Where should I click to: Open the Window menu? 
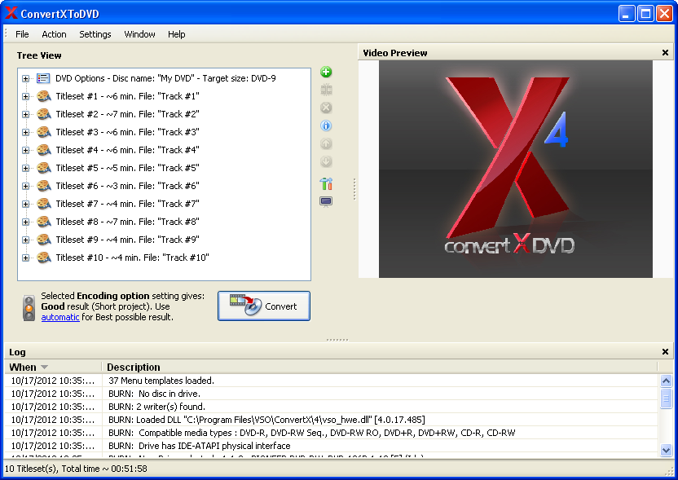tap(139, 34)
